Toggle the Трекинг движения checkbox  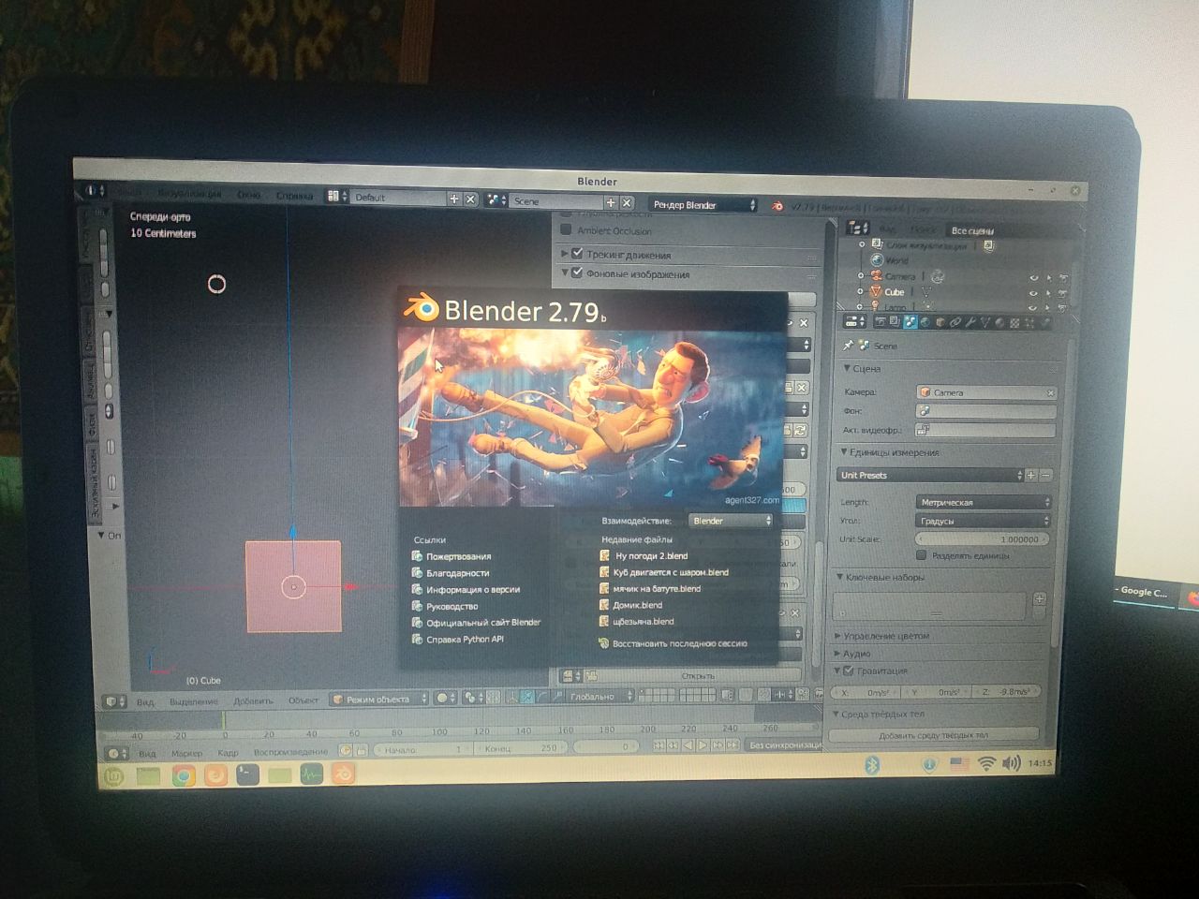point(577,255)
